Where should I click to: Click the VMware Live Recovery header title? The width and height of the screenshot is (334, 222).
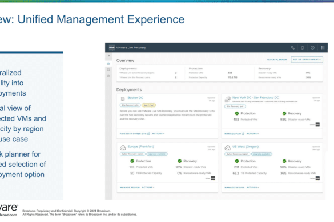coord(131,48)
